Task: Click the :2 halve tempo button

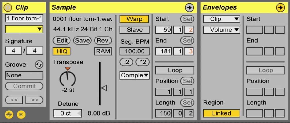Action: 126,62
